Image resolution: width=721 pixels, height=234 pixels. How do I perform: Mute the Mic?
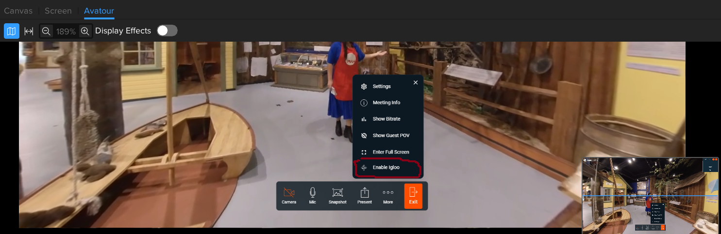click(313, 196)
